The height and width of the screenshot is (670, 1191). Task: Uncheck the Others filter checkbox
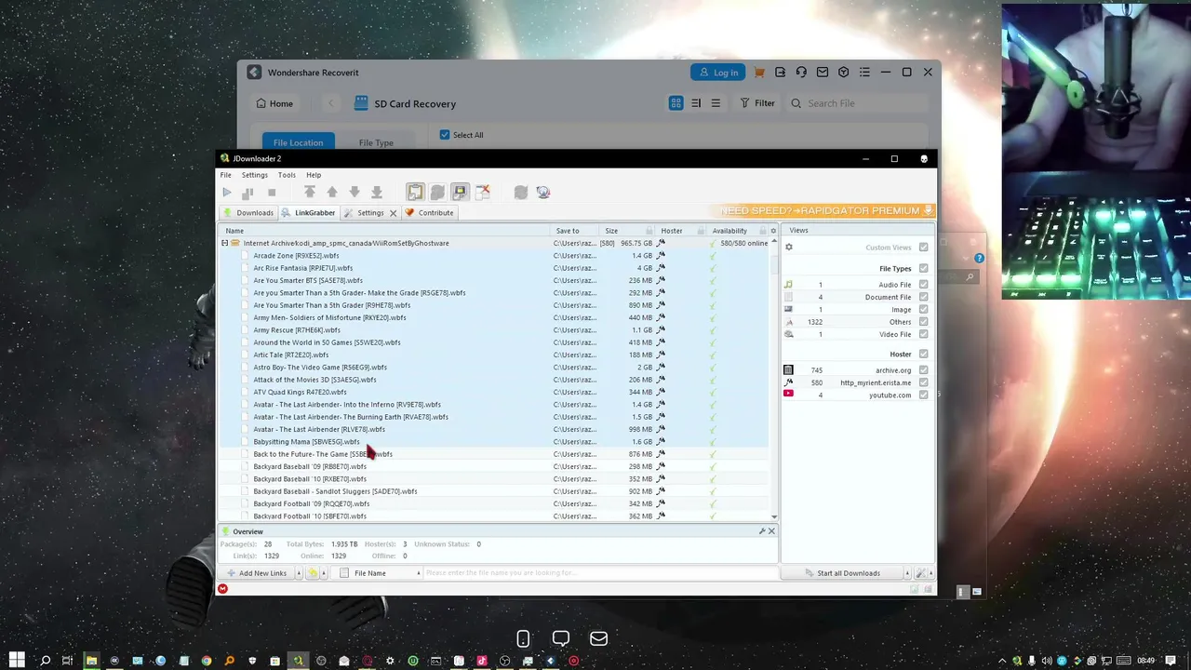pos(923,322)
